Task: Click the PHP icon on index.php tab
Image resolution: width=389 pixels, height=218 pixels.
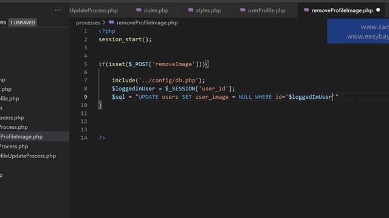Action: (x=139, y=10)
